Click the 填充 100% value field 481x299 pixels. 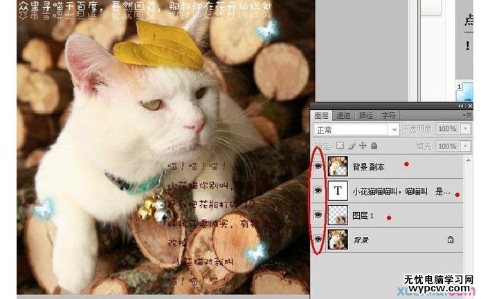[448, 146]
